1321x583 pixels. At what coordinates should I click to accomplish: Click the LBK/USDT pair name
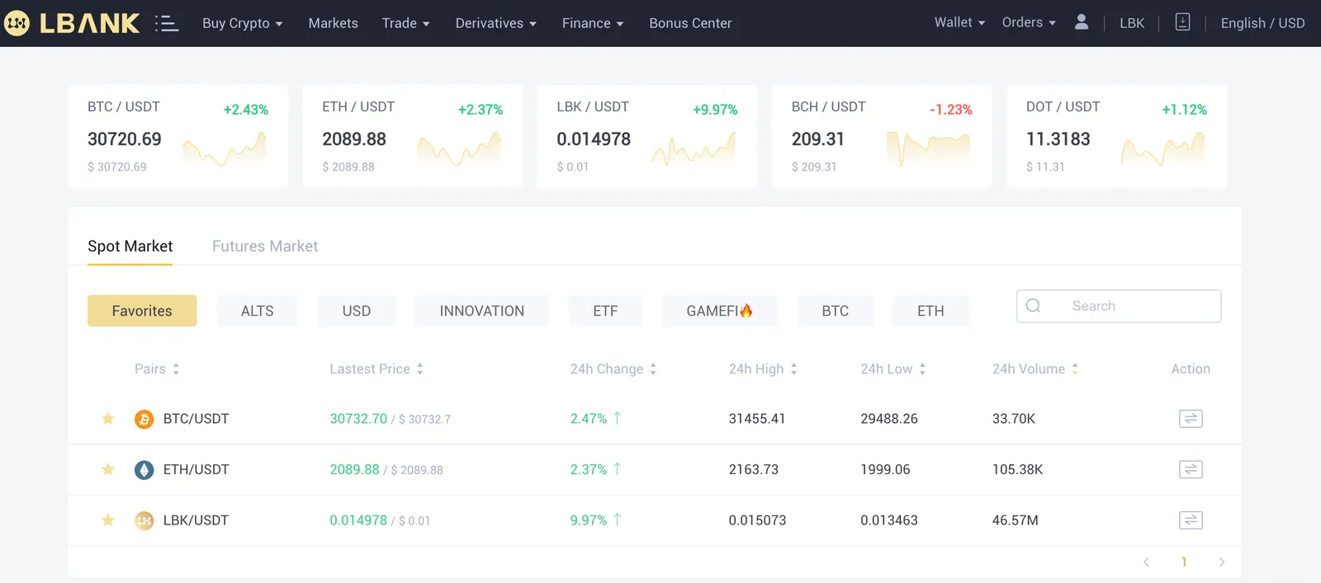196,520
